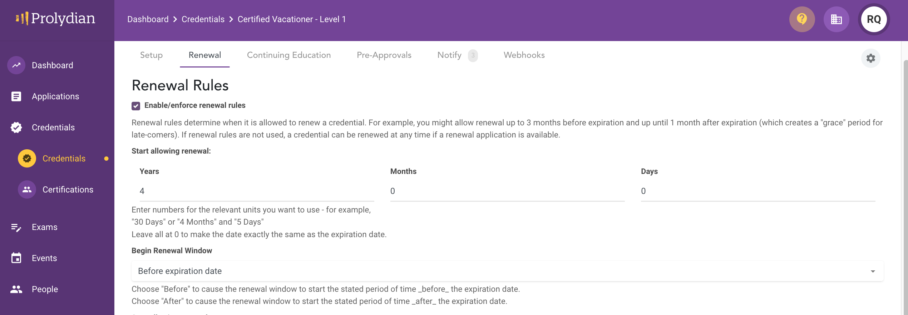This screenshot has width=908, height=315.
Task: Click the Dashboard breadcrumb link
Action: click(x=148, y=19)
